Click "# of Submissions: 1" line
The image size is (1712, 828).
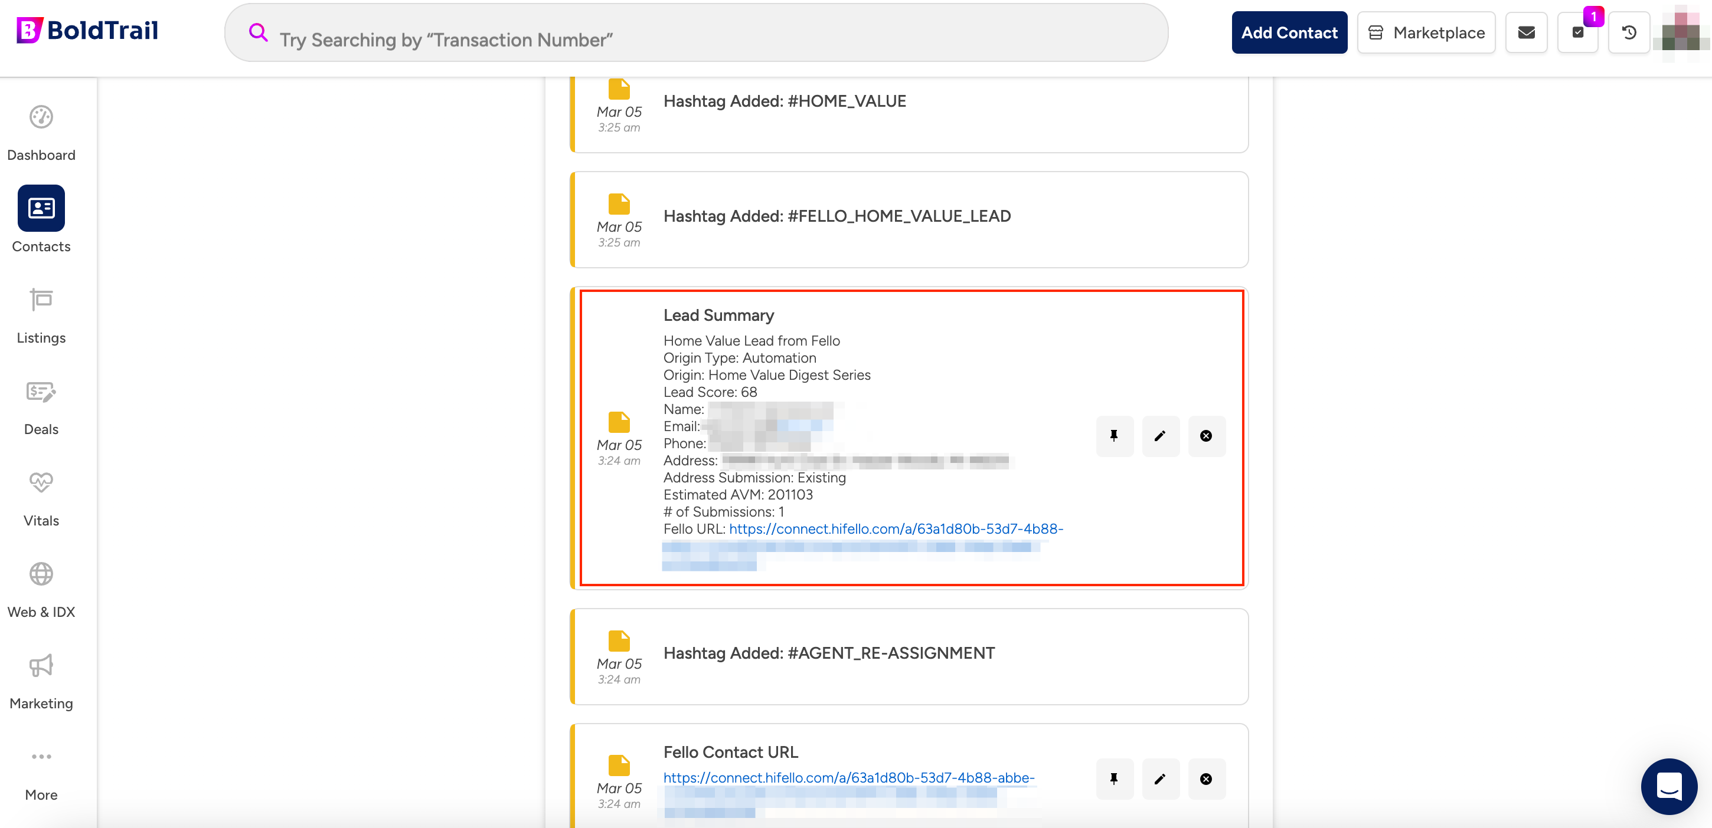(x=724, y=512)
